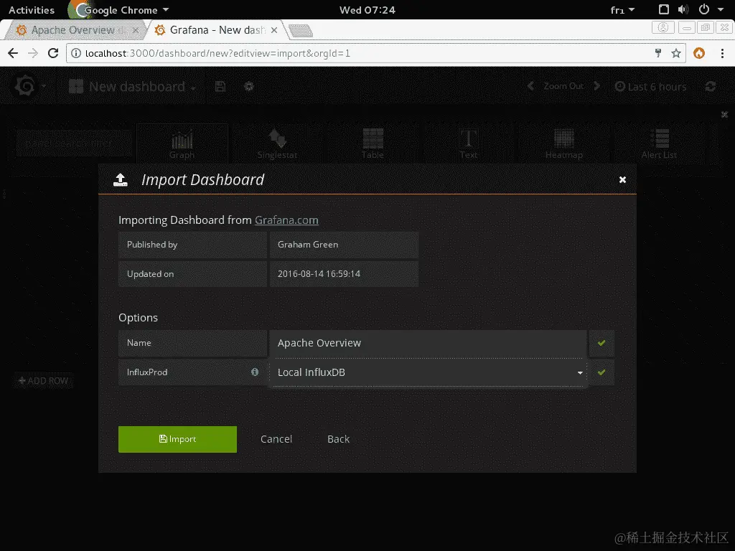The image size is (735, 551).
Task: Open a new Chrome tab
Action: coord(301,31)
